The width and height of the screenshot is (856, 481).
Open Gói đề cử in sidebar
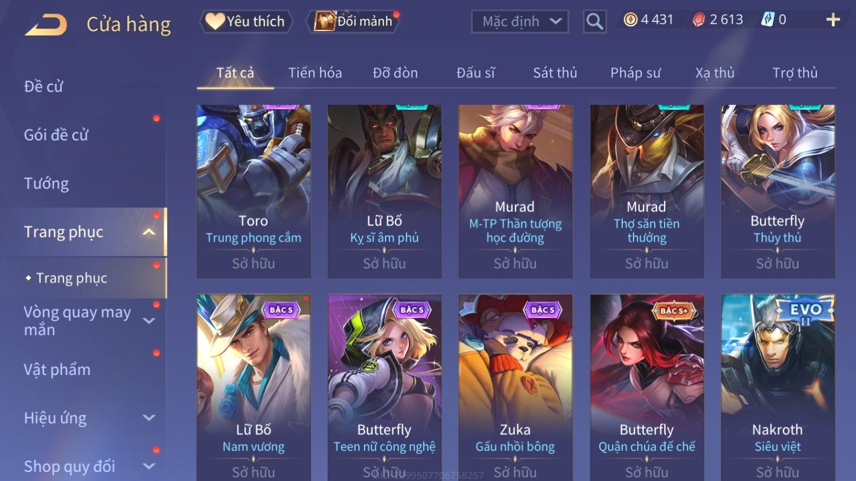pyautogui.click(x=56, y=135)
